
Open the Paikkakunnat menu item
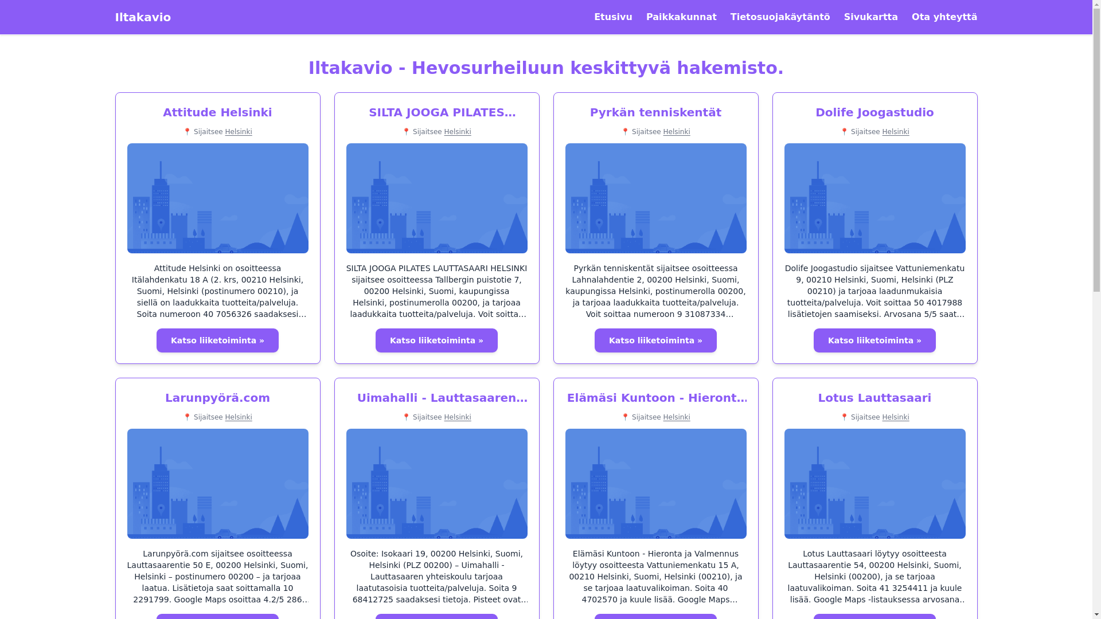tap(681, 17)
